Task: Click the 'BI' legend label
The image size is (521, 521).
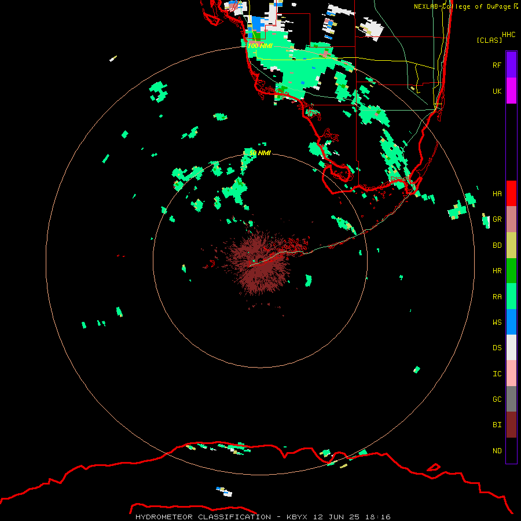Action: pos(497,425)
